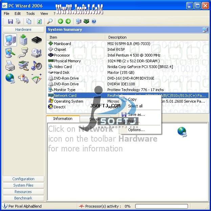Click the Save toolbar icon

pos(10,21)
